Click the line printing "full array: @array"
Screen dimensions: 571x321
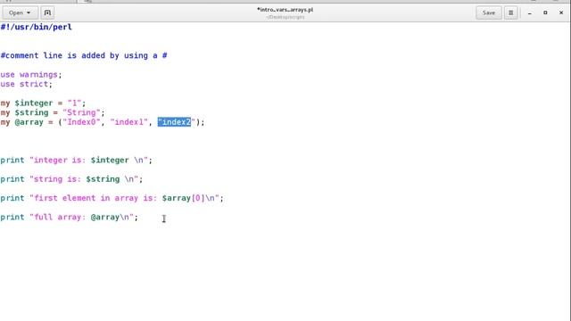point(70,218)
